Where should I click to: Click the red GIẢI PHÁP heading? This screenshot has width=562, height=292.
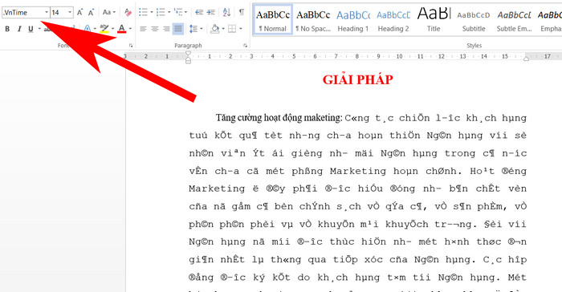[358, 79]
